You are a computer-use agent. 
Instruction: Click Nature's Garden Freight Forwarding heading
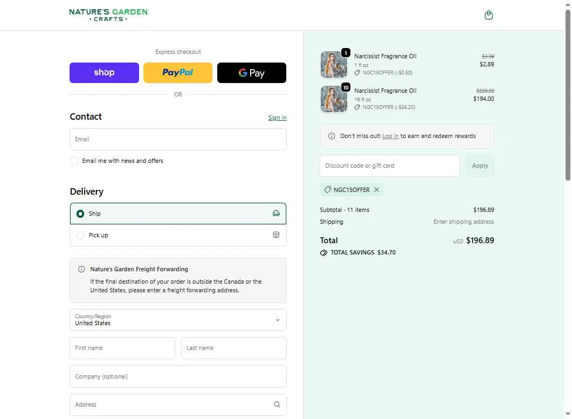click(139, 269)
